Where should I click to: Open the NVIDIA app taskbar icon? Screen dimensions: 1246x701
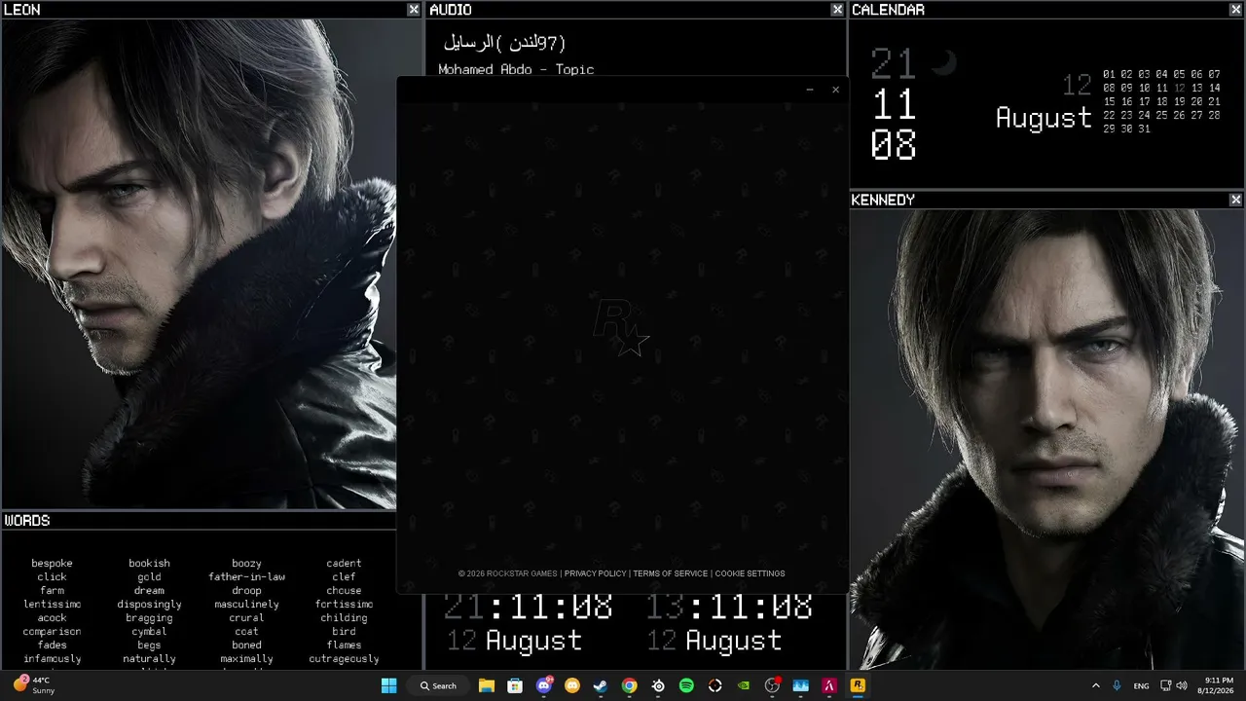[744, 685]
